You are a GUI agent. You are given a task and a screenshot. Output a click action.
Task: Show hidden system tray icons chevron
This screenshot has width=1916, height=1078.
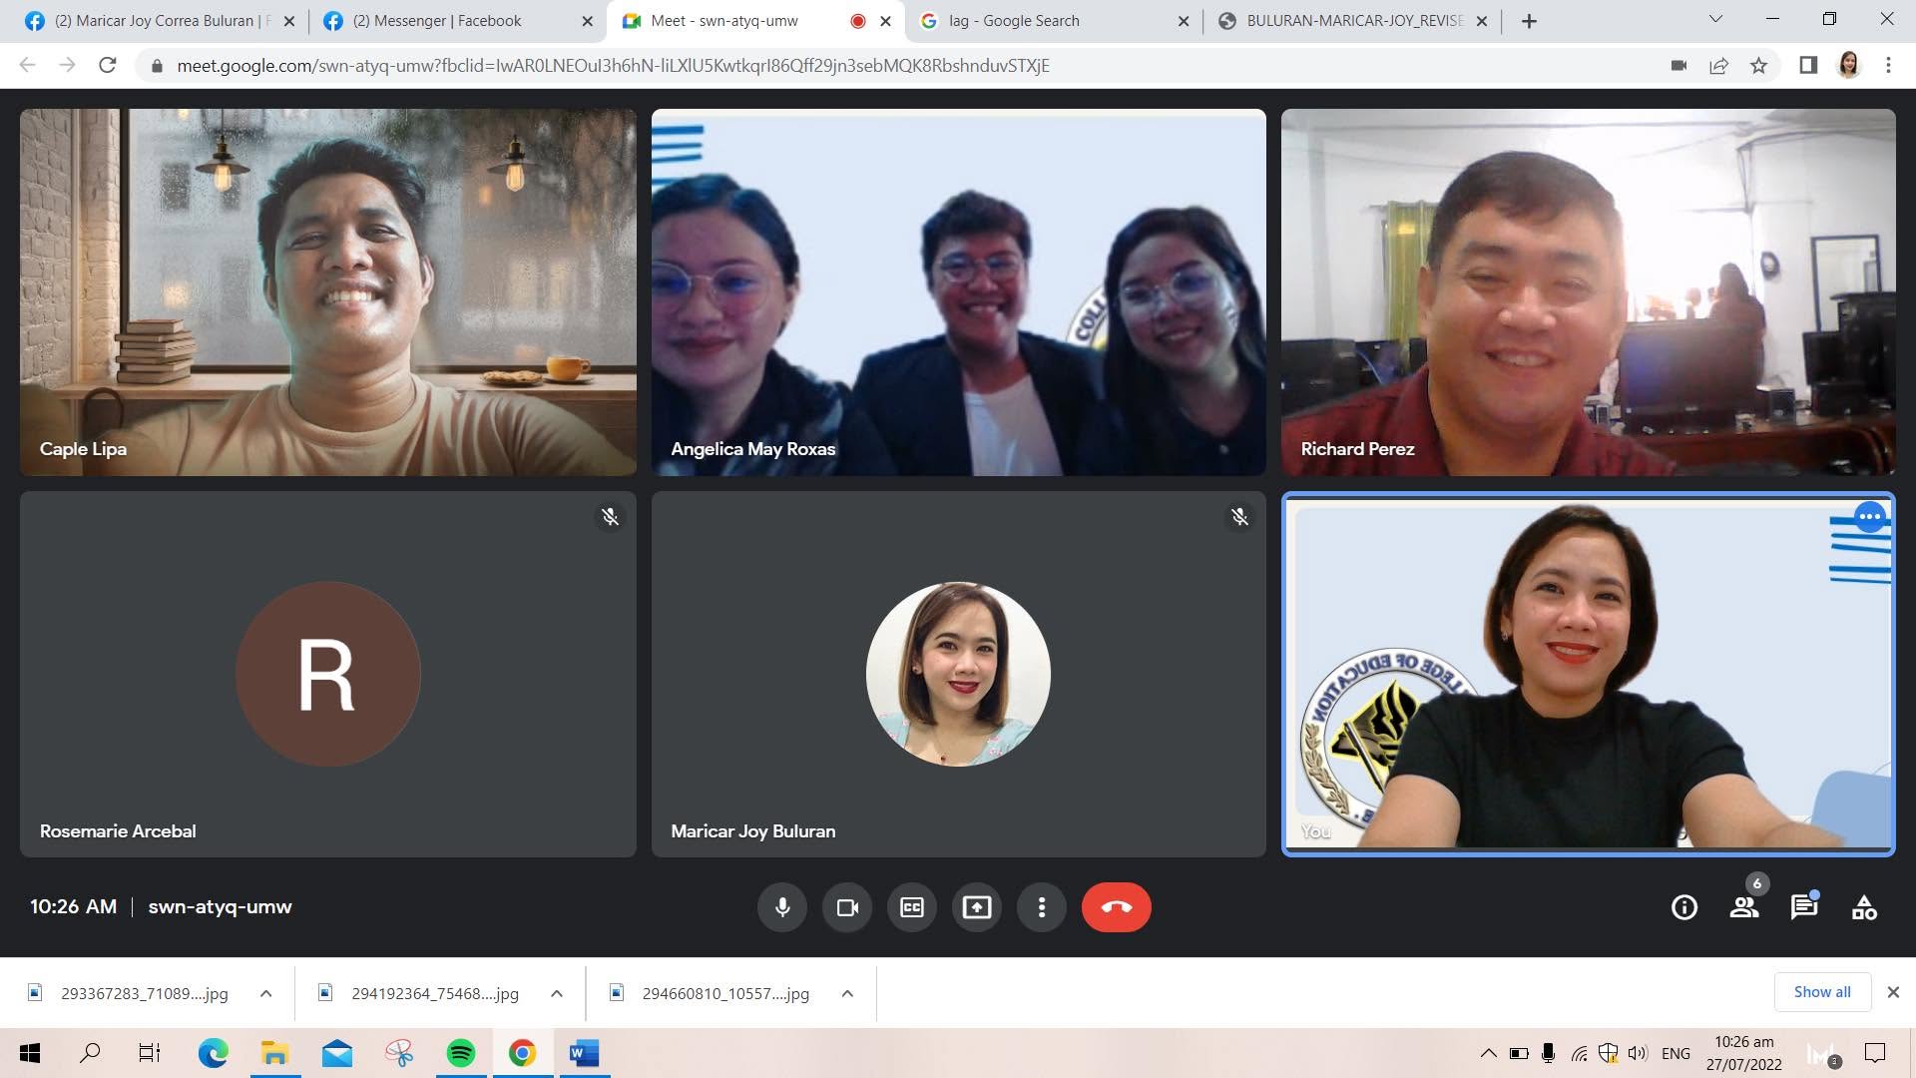click(1488, 1053)
